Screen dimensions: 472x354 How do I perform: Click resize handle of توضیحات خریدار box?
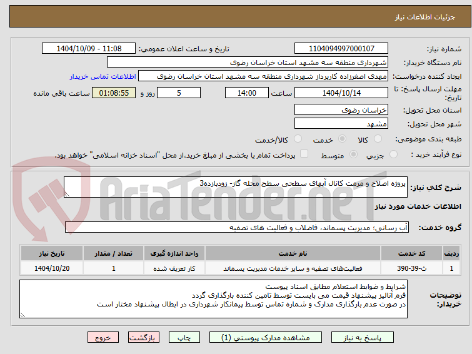tap(23, 315)
